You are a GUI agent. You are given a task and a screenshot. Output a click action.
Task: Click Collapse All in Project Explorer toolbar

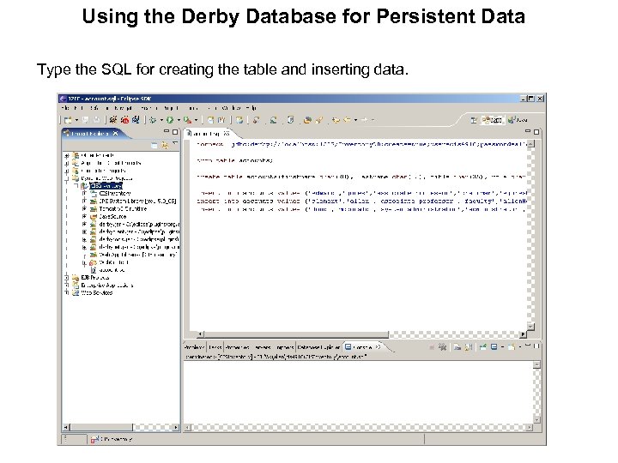[x=154, y=146]
